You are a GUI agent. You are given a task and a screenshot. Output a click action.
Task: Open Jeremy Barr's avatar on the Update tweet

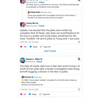pos(23,24)
